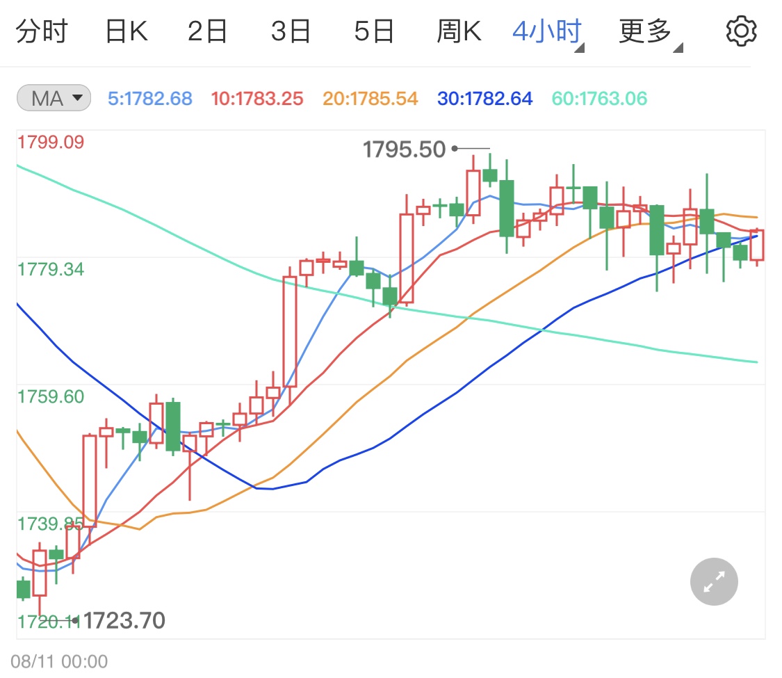Click the 08/11 00:00 date label
The image size is (782, 678).
tap(59, 661)
